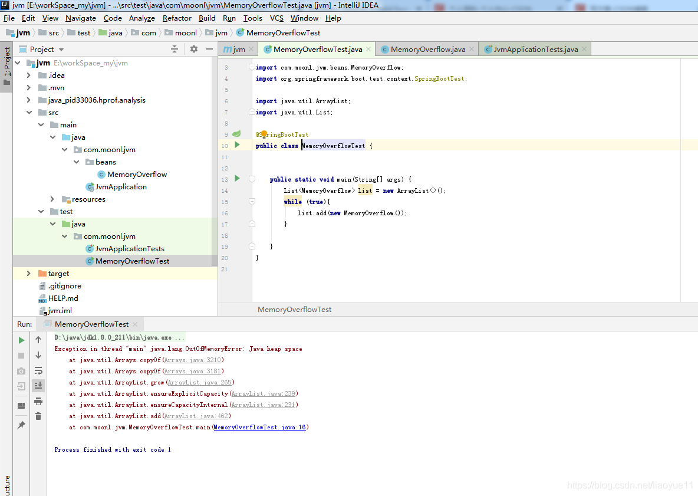This screenshot has height=496, width=698.
Task: Toggle scroll to end of console
Action: (38, 386)
